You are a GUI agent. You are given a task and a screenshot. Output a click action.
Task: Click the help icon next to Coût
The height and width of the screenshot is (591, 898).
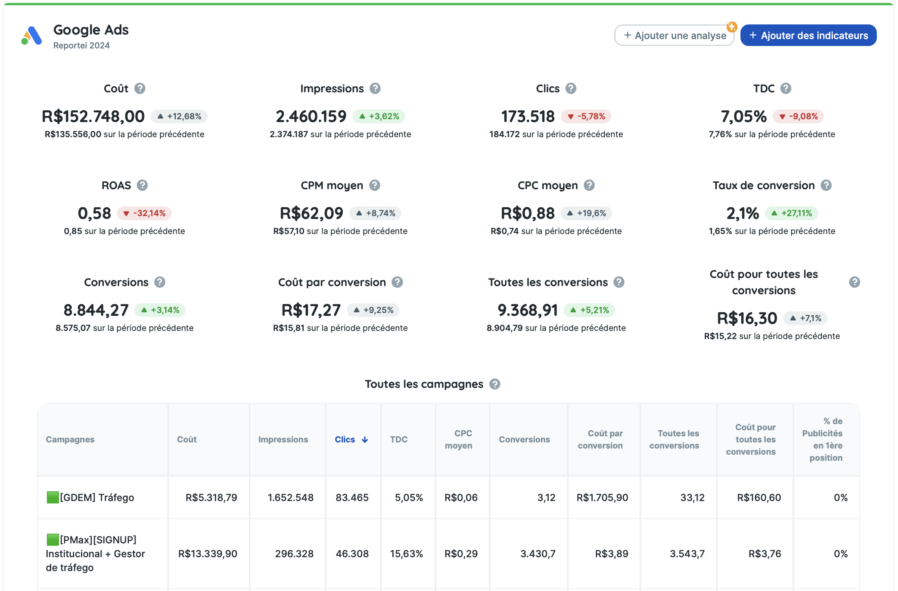pyautogui.click(x=140, y=88)
